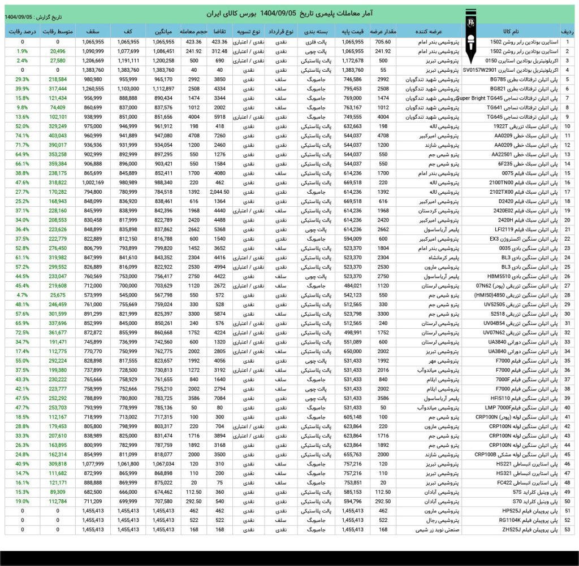
Task: Click the UV04B54 product name cell
Action: click(x=511, y=324)
